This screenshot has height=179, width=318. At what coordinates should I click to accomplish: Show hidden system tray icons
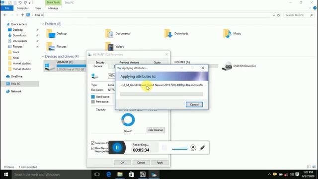point(269,175)
